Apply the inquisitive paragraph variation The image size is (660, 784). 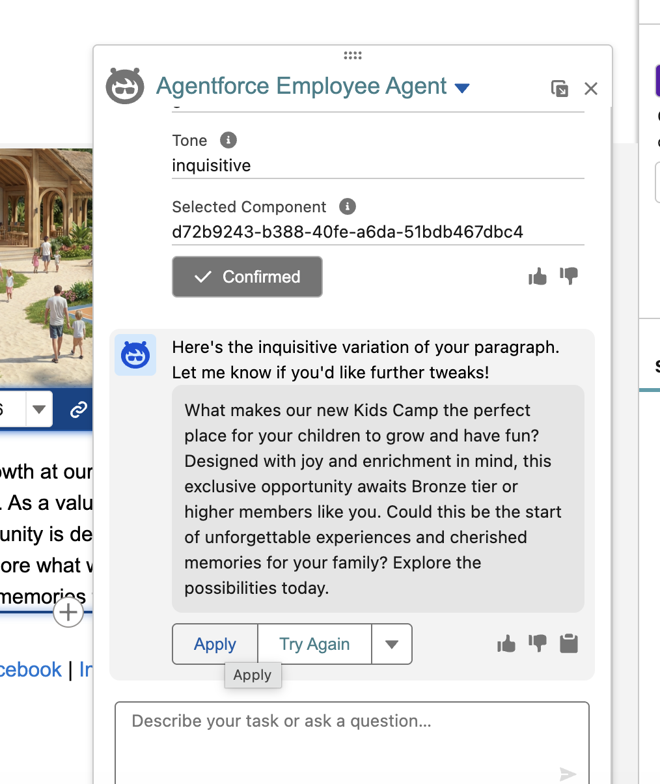tap(215, 644)
